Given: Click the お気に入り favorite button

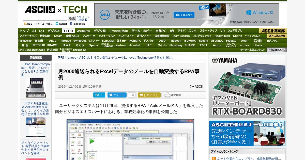Looking at the screenshot, I should [149, 95].
